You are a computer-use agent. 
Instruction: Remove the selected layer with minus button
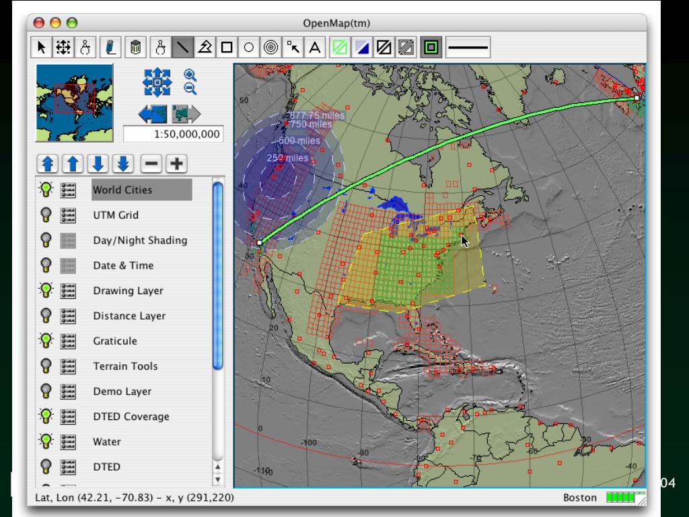[151, 164]
